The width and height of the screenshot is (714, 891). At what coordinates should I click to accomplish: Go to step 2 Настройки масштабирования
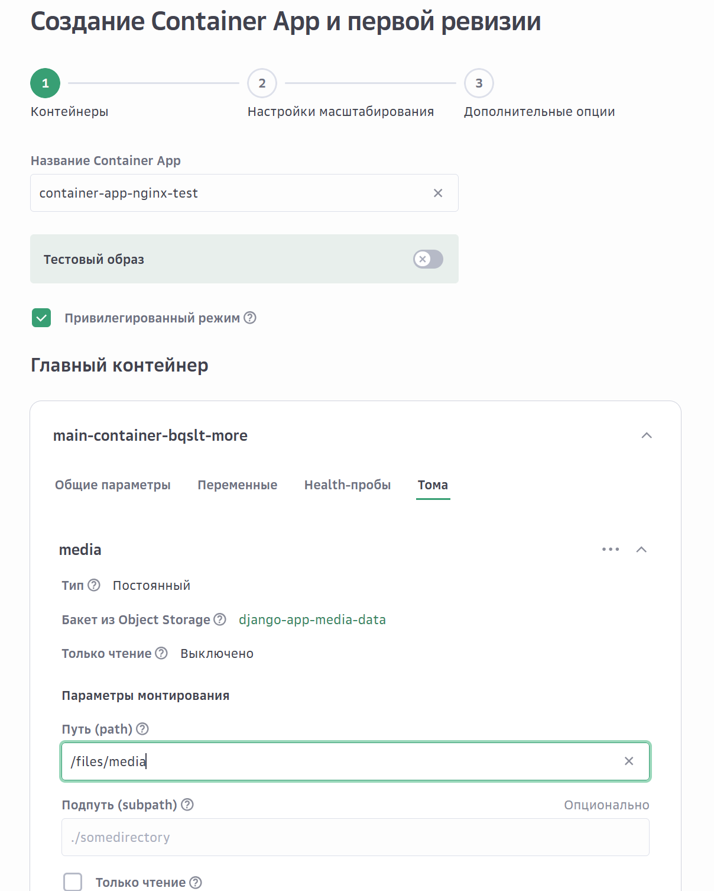click(262, 83)
